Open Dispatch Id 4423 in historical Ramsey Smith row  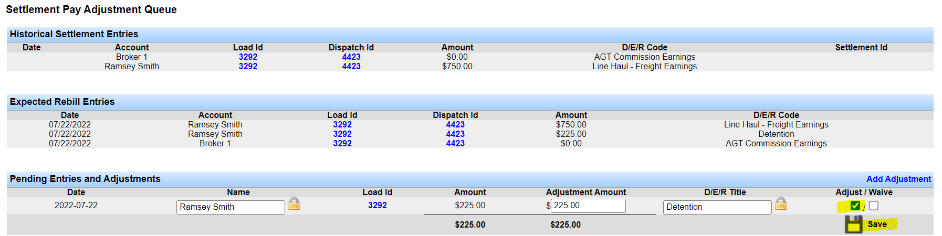tap(351, 67)
